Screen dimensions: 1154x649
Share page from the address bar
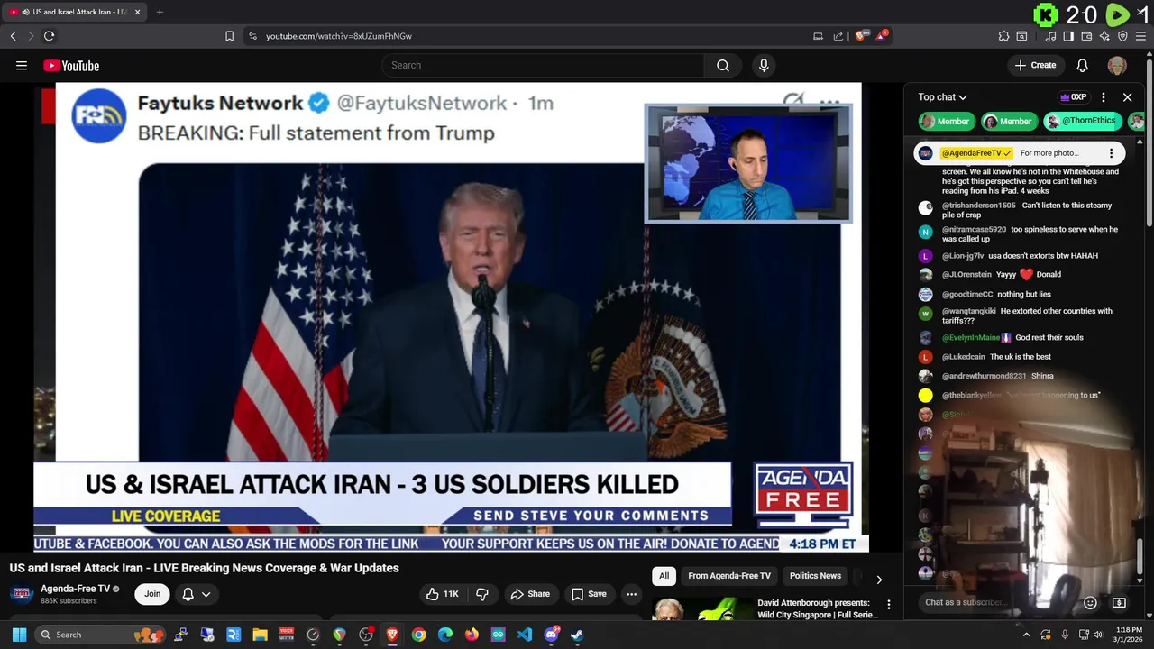[838, 36]
